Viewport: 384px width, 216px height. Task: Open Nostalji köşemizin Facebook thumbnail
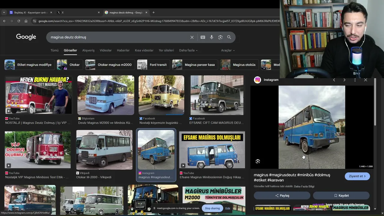(x=161, y=95)
